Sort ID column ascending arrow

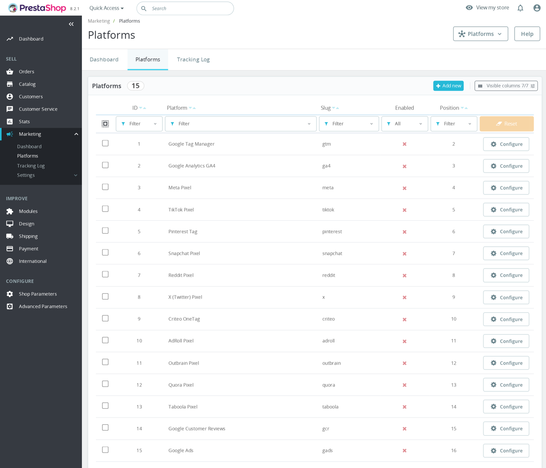145,108
